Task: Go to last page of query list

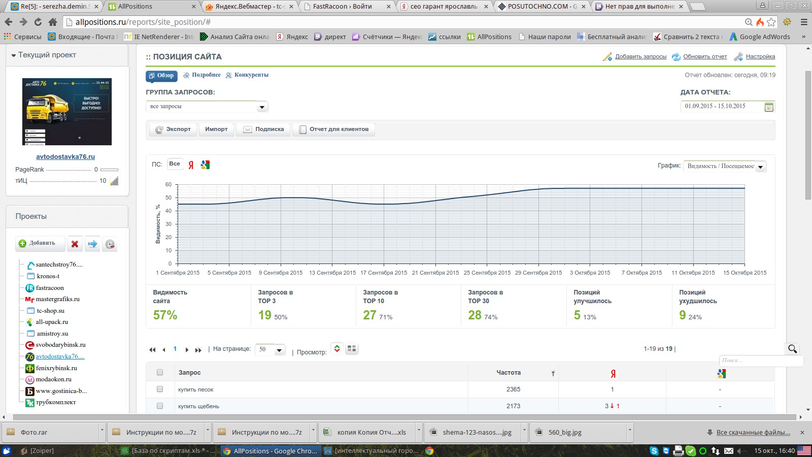Action: pyautogui.click(x=198, y=349)
